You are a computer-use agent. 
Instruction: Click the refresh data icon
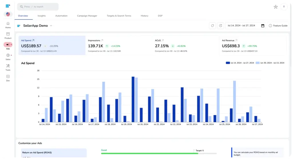click(212, 26)
